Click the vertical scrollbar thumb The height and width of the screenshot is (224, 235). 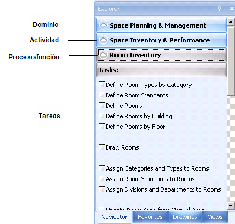[231, 62]
